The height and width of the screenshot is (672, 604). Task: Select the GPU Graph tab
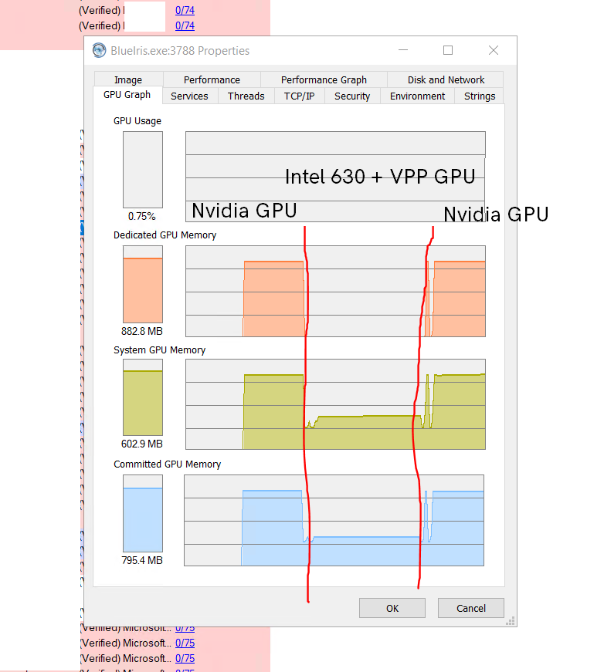tap(127, 95)
